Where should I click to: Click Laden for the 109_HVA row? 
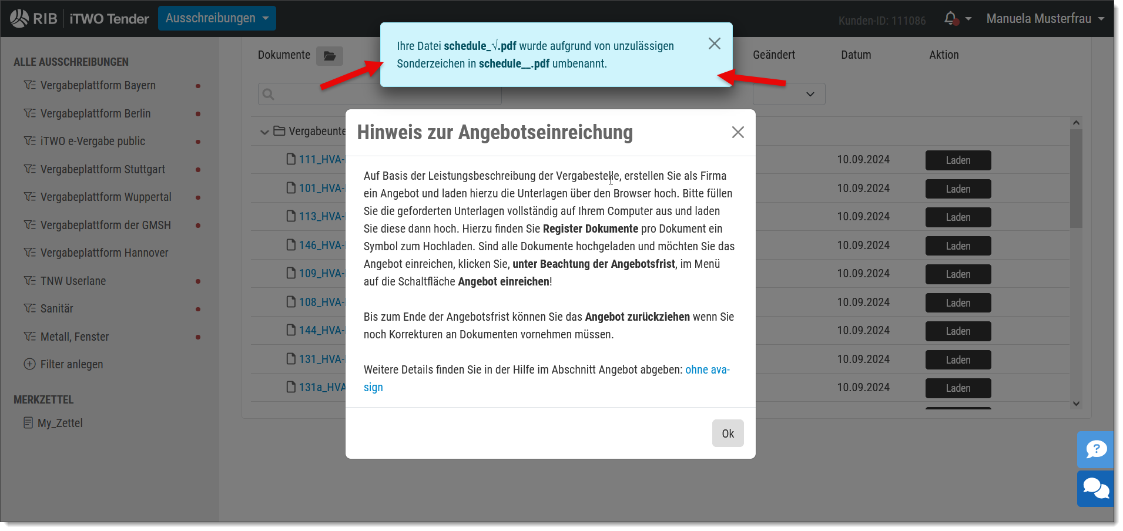(958, 274)
